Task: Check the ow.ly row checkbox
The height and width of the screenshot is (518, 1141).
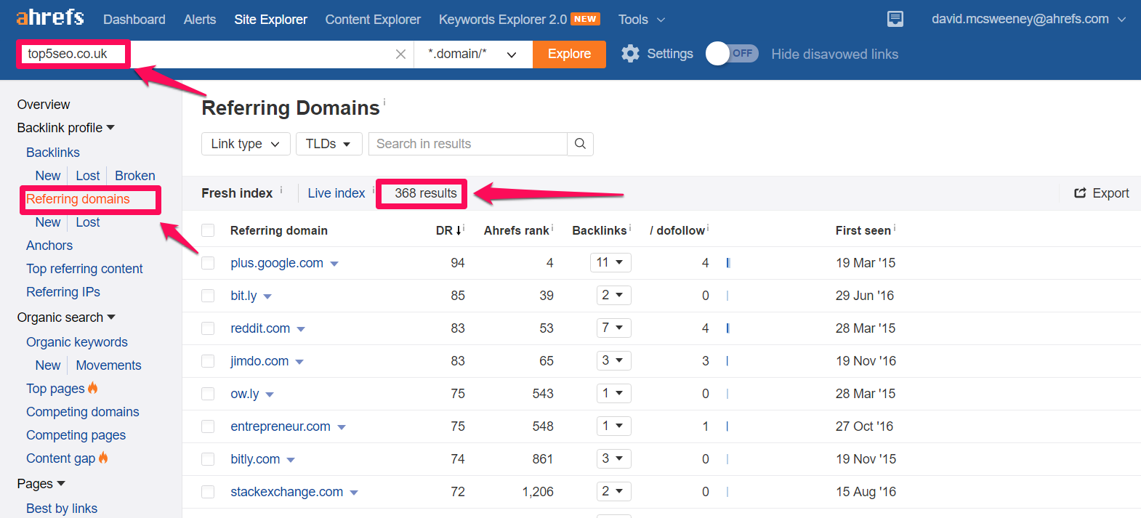Action: point(208,394)
